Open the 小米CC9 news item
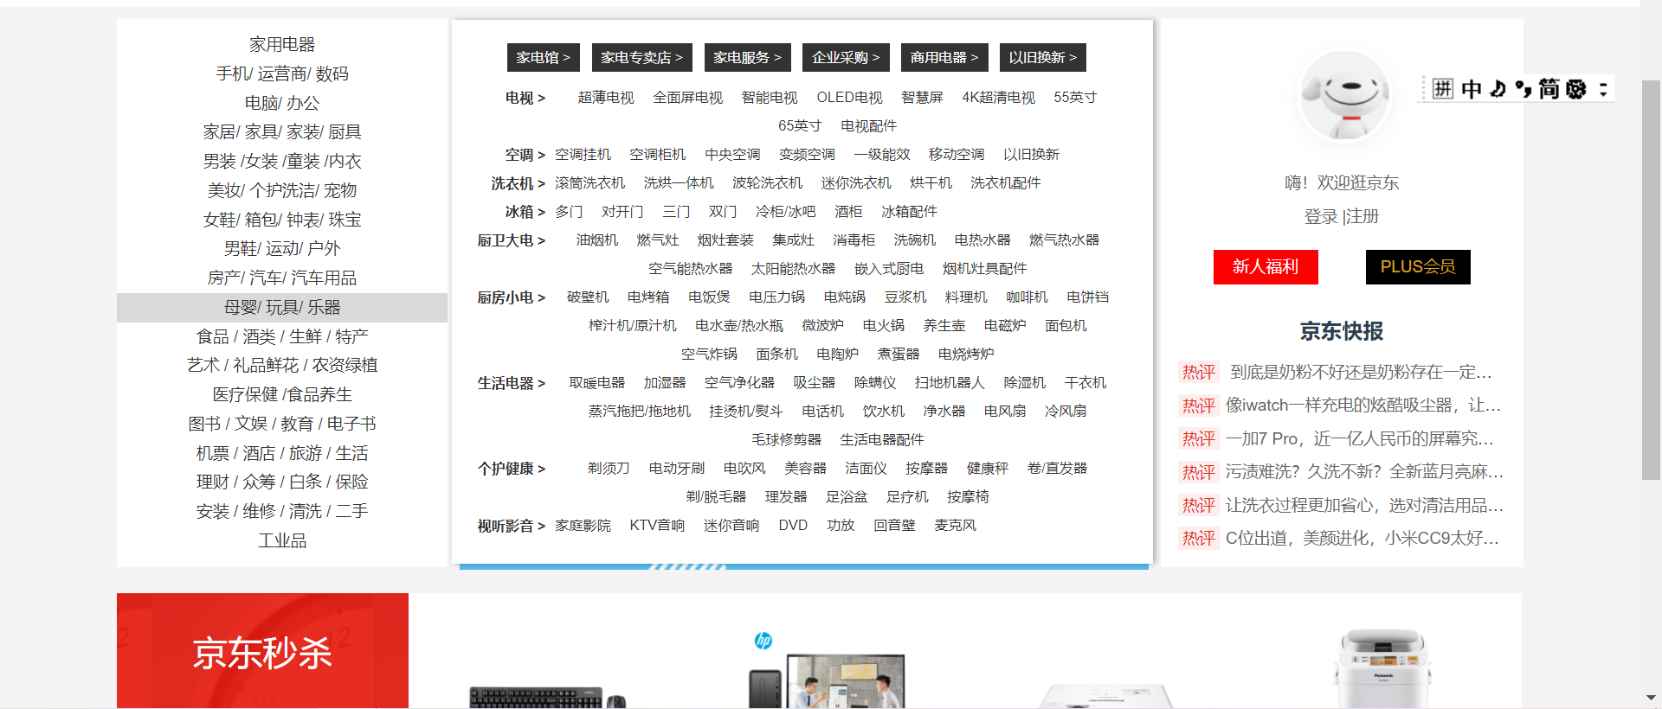The image size is (1662, 709). click(1362, 538)
